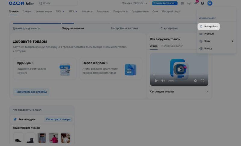Open the notifications bell icon
Screen dimensions: 241x146
click(196, 3)
